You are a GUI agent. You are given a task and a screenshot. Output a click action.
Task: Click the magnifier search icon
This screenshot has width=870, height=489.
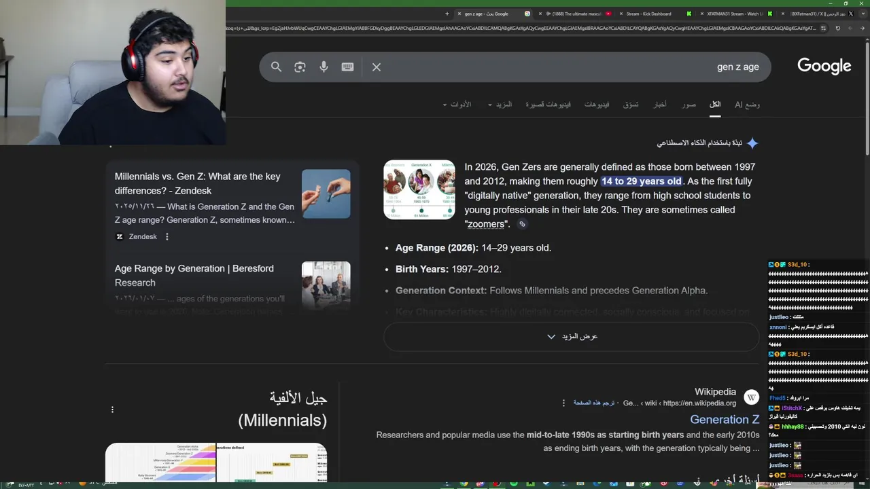point(276,67)
